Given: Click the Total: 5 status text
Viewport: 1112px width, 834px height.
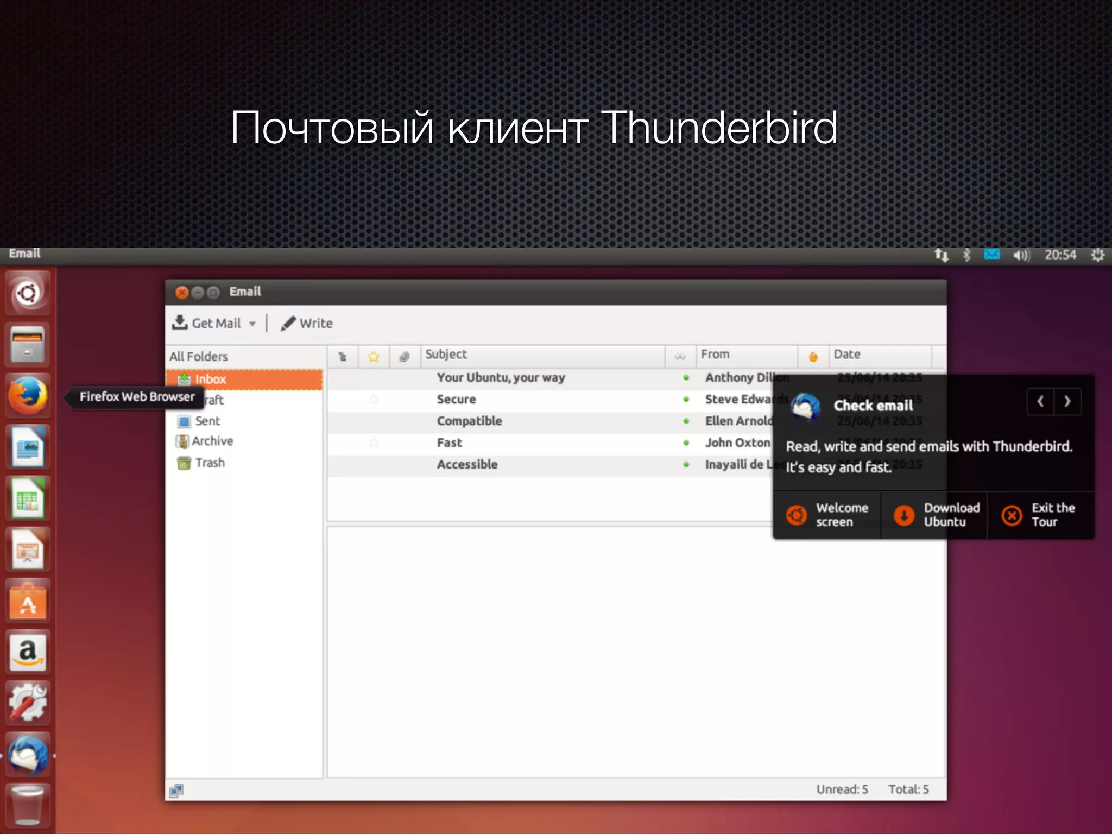Looking at the screenshot, I should pyautogui.click(x=908, y=789).
